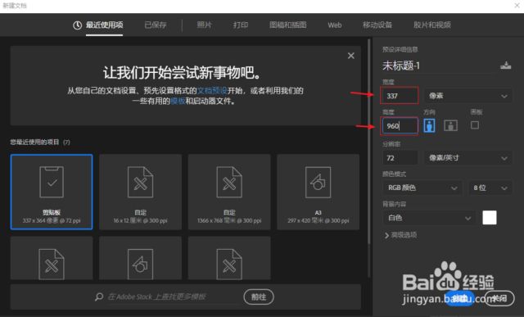Open the 白色 background contents dropdown
524x317 pixels.
pos(429,218)
